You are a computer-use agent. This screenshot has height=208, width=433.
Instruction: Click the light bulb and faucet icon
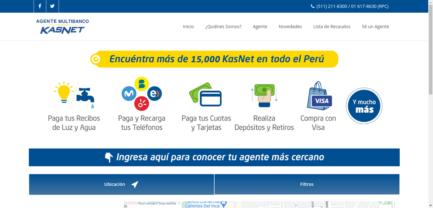coord(74,95)
